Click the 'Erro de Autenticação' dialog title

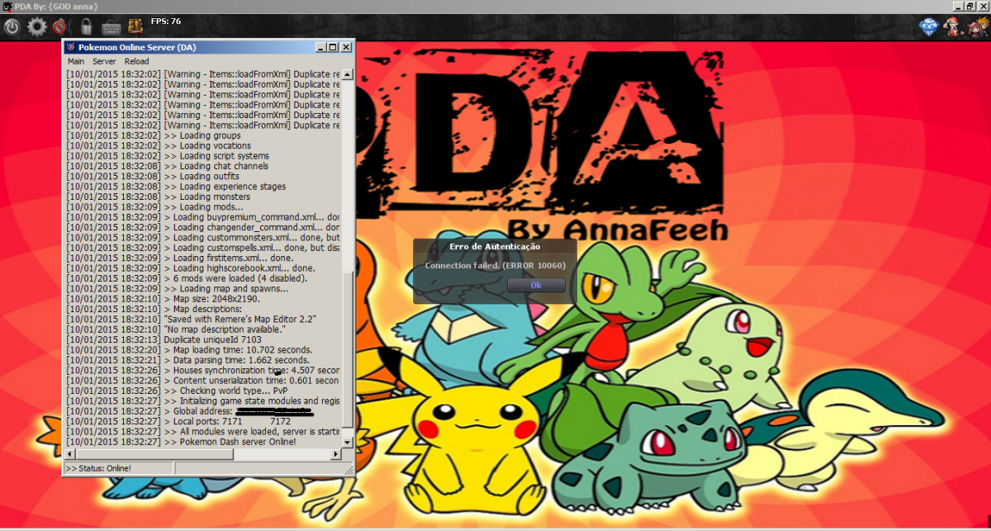495,247
